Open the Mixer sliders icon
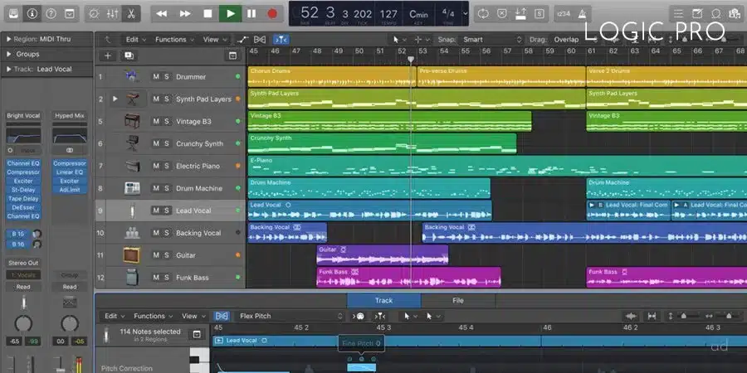This screenshot has height=373, width=747. (113, 14)
